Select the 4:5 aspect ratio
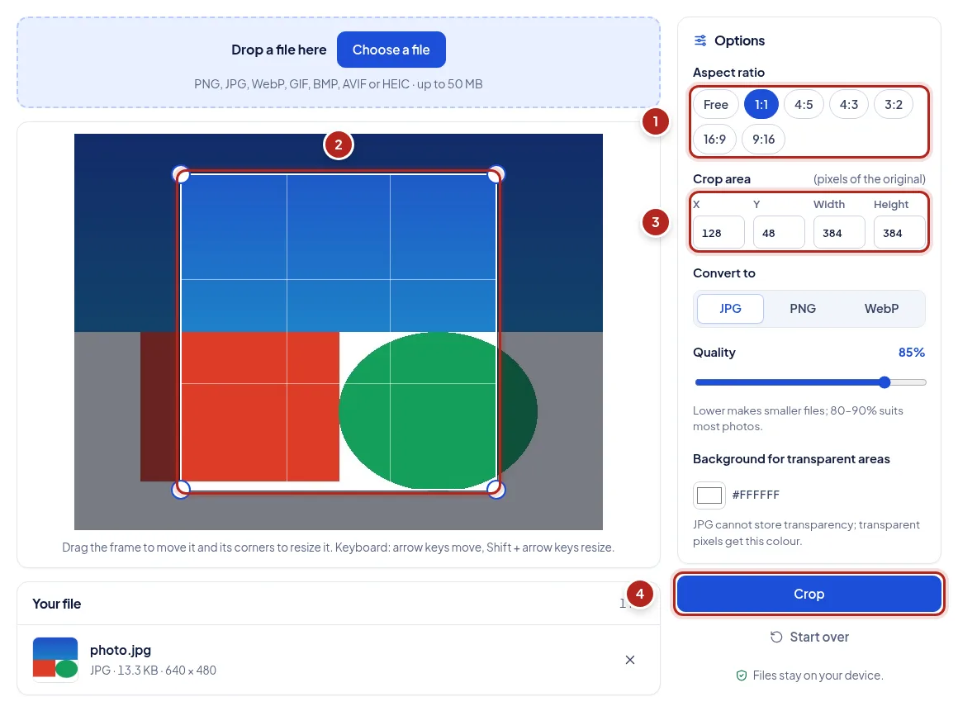 [804, 104]
